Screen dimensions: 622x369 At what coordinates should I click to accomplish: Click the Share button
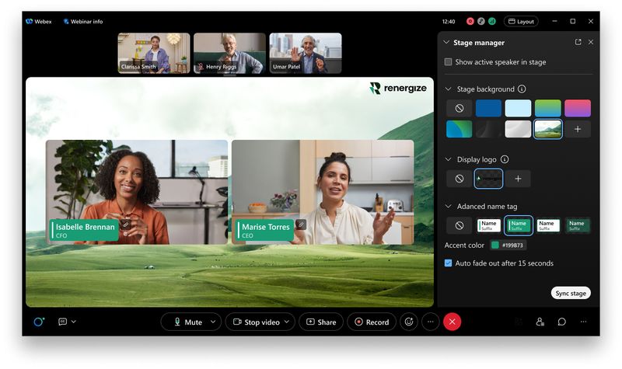point(320,322)
